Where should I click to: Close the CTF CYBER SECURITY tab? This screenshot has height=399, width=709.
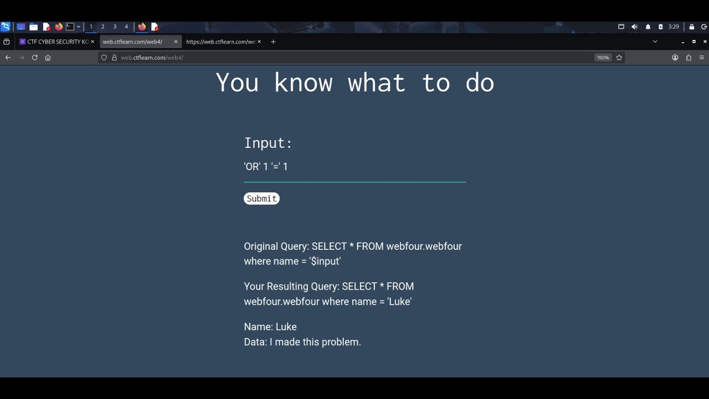pyautogui.click(x=93, y=42)
